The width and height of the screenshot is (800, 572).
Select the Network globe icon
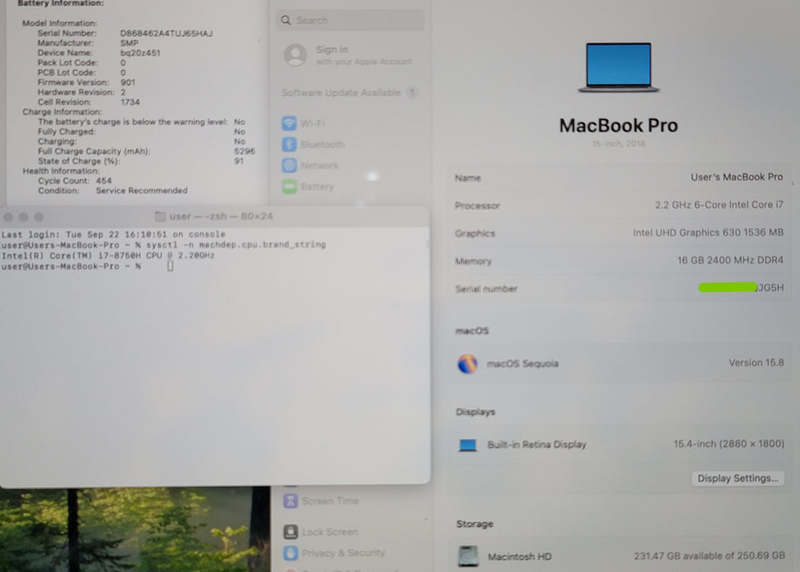[289, 165]
